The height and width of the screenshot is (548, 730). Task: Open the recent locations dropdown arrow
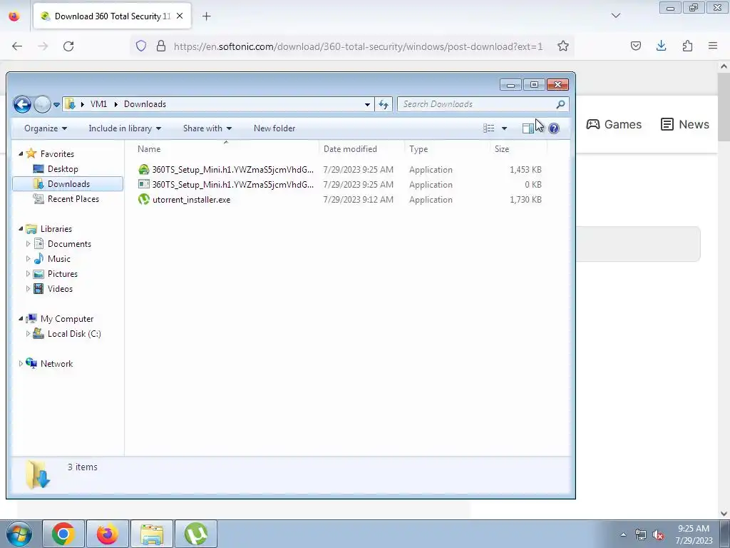point(56,104)
